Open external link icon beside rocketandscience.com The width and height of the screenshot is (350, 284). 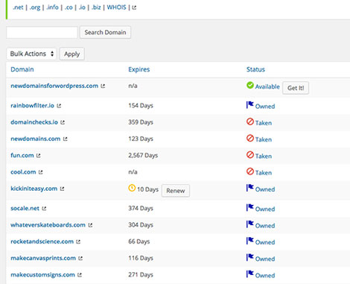[x=78, y=242]
